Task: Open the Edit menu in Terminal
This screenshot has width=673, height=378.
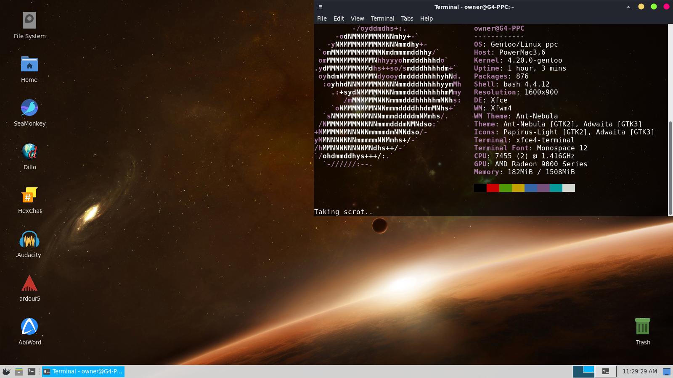Action: click(x=339, y=18)
